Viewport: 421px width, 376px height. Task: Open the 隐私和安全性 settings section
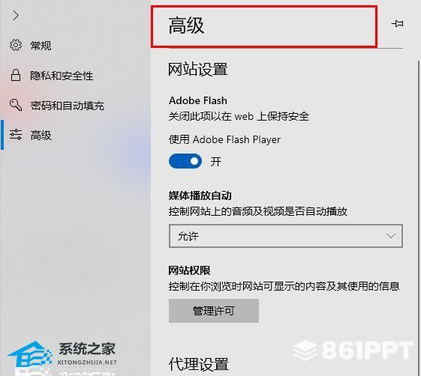62,76
